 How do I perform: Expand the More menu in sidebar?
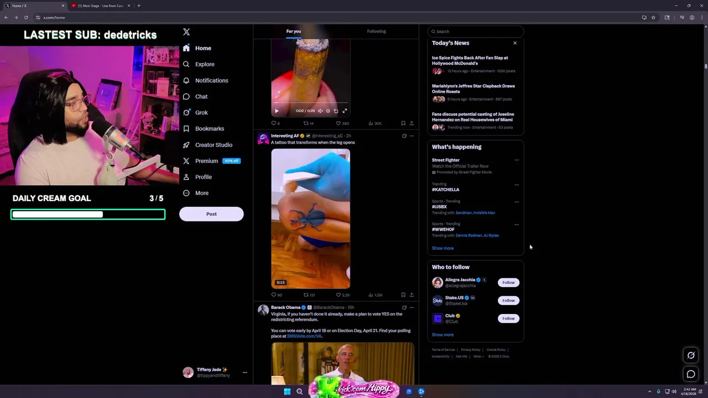[x=195, y=193]
